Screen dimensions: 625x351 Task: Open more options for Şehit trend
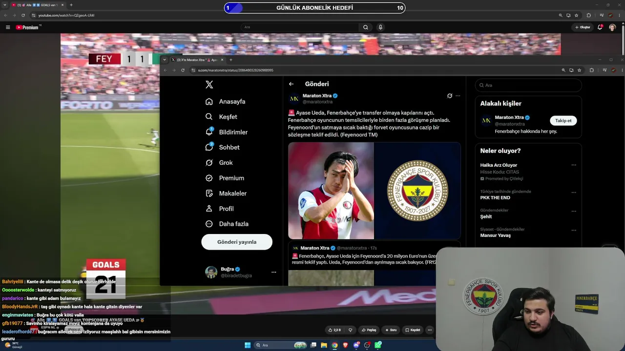[x=574, y=211]
